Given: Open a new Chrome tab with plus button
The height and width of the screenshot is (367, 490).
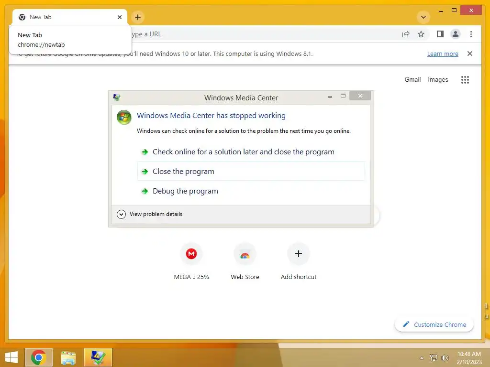Looking at the screenshot, I should [x=138, y=17].
